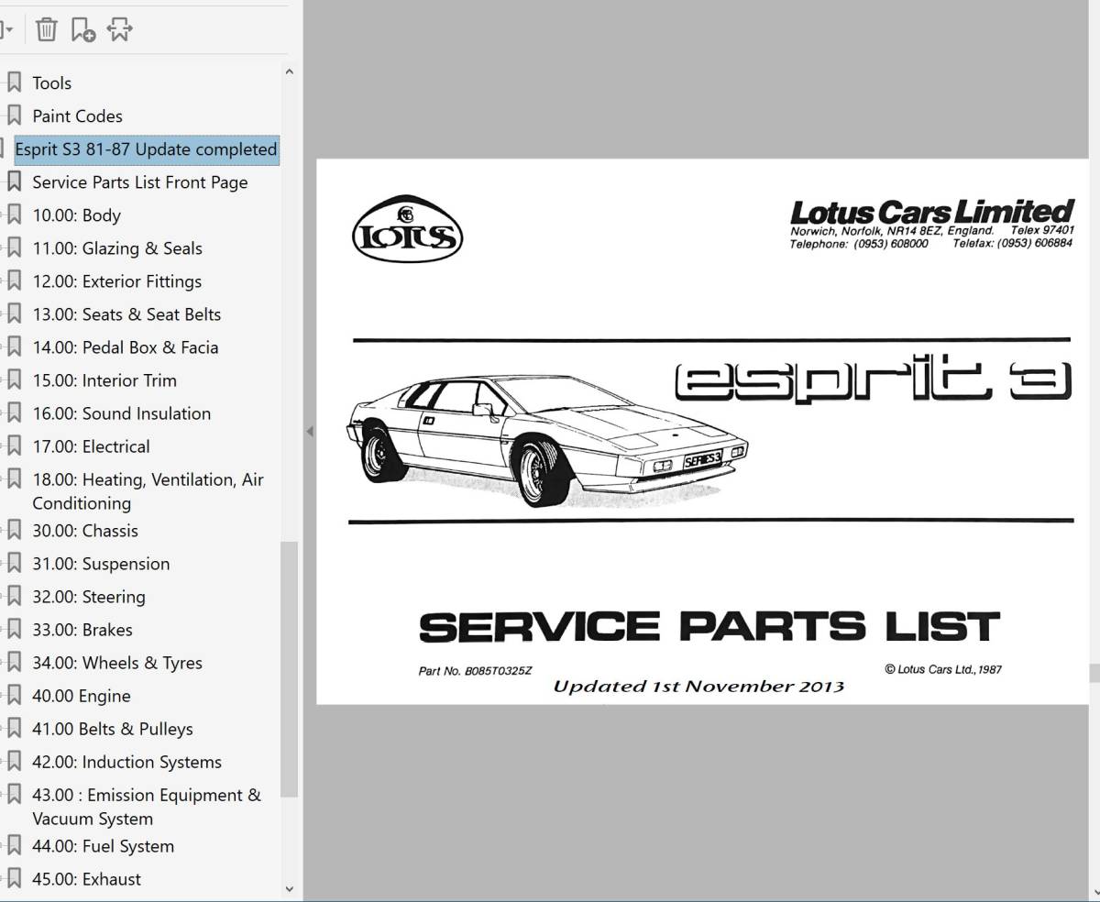Image resolution: width=1100 pixels, height=902 pixels.
Task: Click the bookmarks panel scrollbar thumb
Action: point(290,669)
